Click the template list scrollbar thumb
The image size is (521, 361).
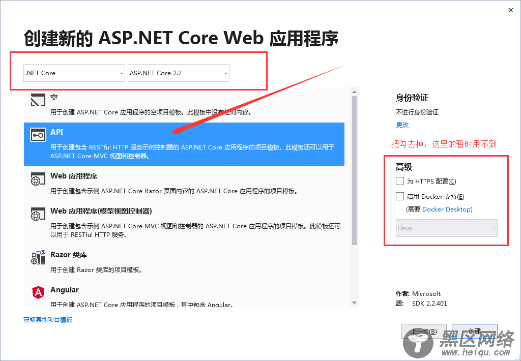click(354, 171)
